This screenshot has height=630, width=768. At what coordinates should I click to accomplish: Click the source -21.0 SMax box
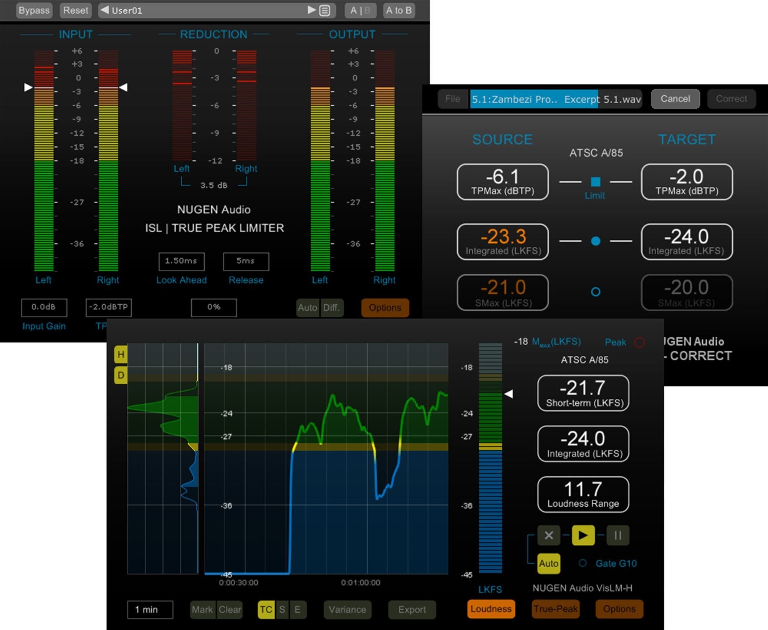tap(503, 293)
